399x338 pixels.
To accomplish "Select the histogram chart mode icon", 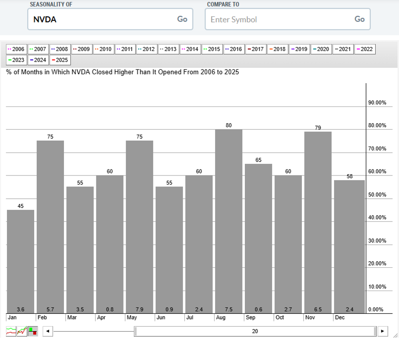I will (32, 331).
